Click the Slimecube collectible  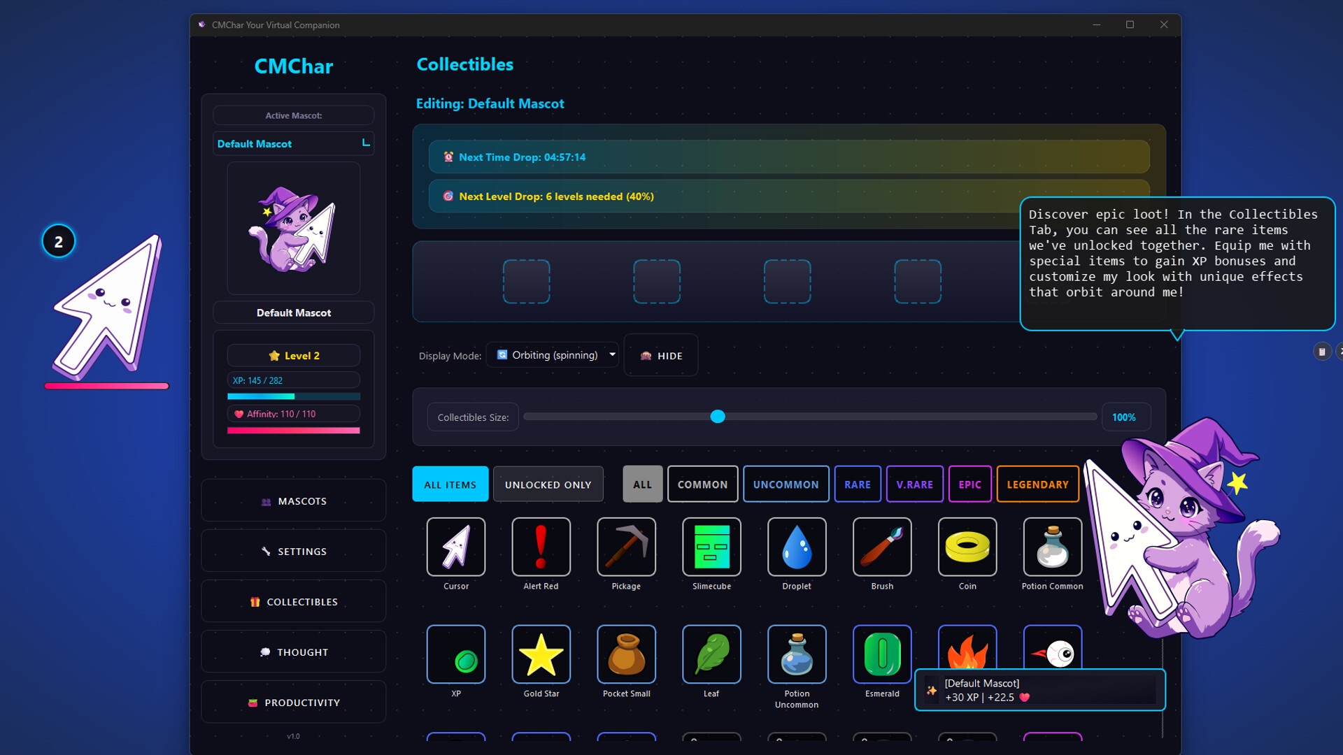click(x=711, y=547)
